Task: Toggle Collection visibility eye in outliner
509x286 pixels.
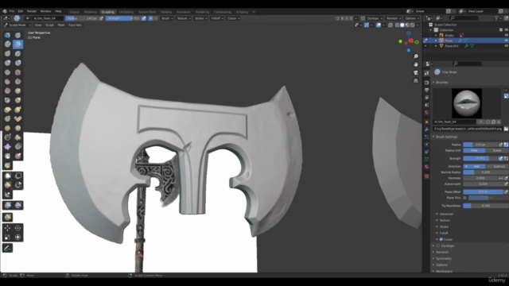Action: 506,30
